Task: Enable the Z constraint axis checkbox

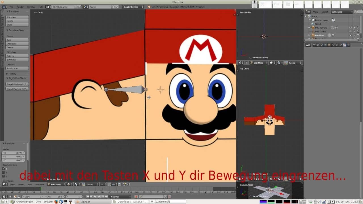Action: [3, 176]
